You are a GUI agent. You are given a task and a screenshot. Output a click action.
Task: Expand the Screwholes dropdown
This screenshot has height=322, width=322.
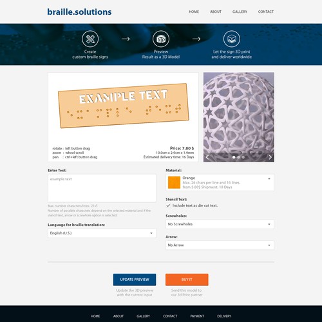click(x=220, y=224)
